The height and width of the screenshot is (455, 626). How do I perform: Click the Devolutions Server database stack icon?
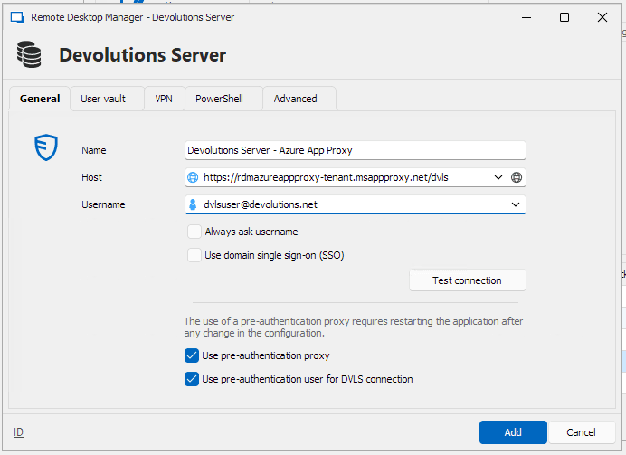(x=29, y=54)
